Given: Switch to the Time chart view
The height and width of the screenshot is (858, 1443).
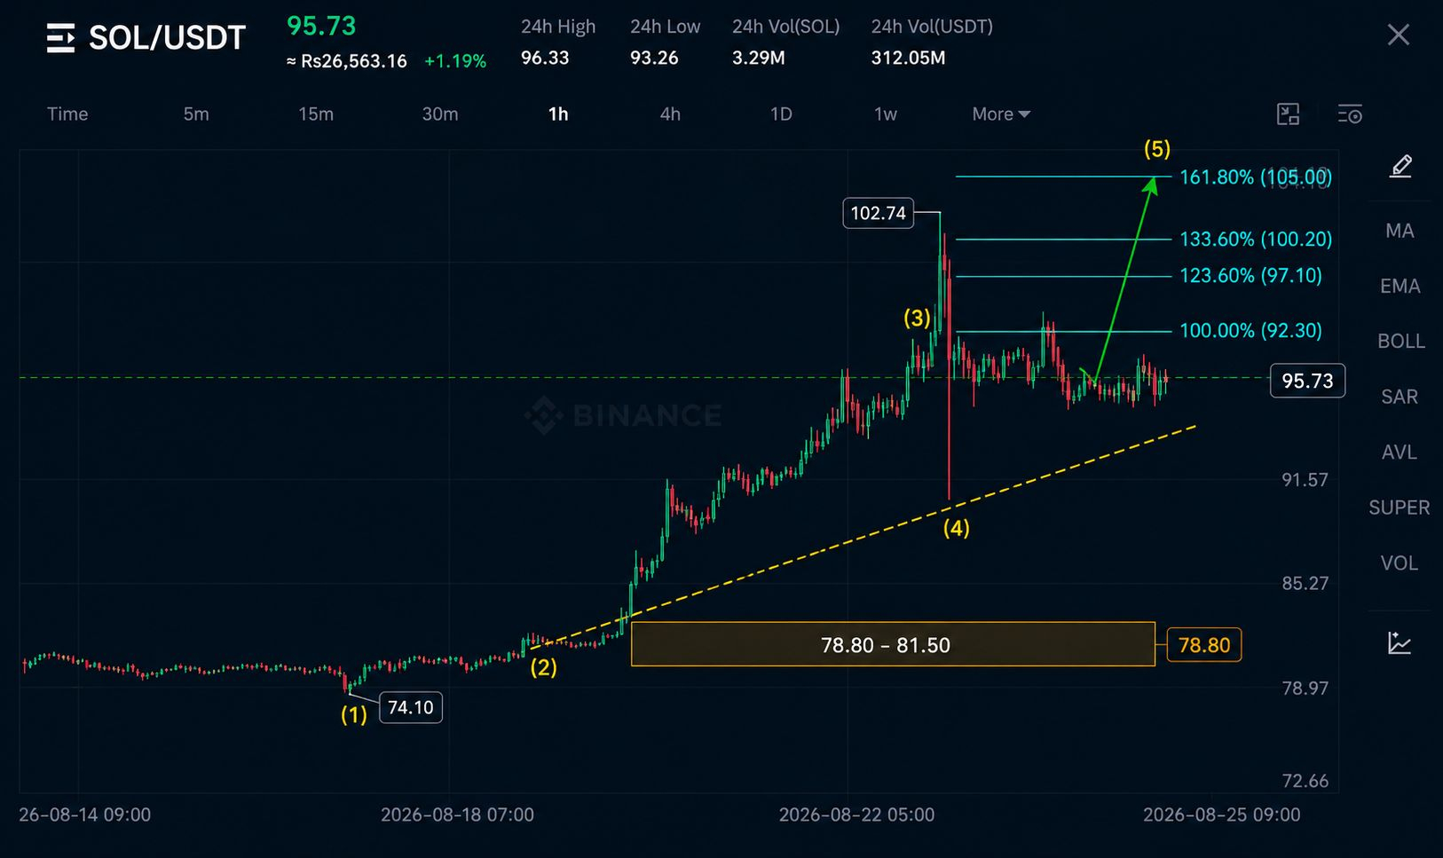Looking at the screenshot, I should (67, 114).
